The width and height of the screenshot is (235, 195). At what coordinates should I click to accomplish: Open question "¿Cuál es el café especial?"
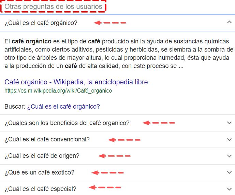coord(40,189)
